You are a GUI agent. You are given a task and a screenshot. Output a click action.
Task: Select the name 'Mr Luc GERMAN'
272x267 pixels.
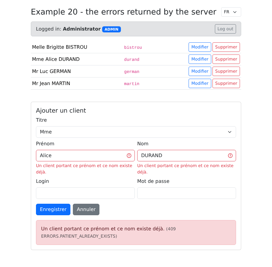pos(51,71)
